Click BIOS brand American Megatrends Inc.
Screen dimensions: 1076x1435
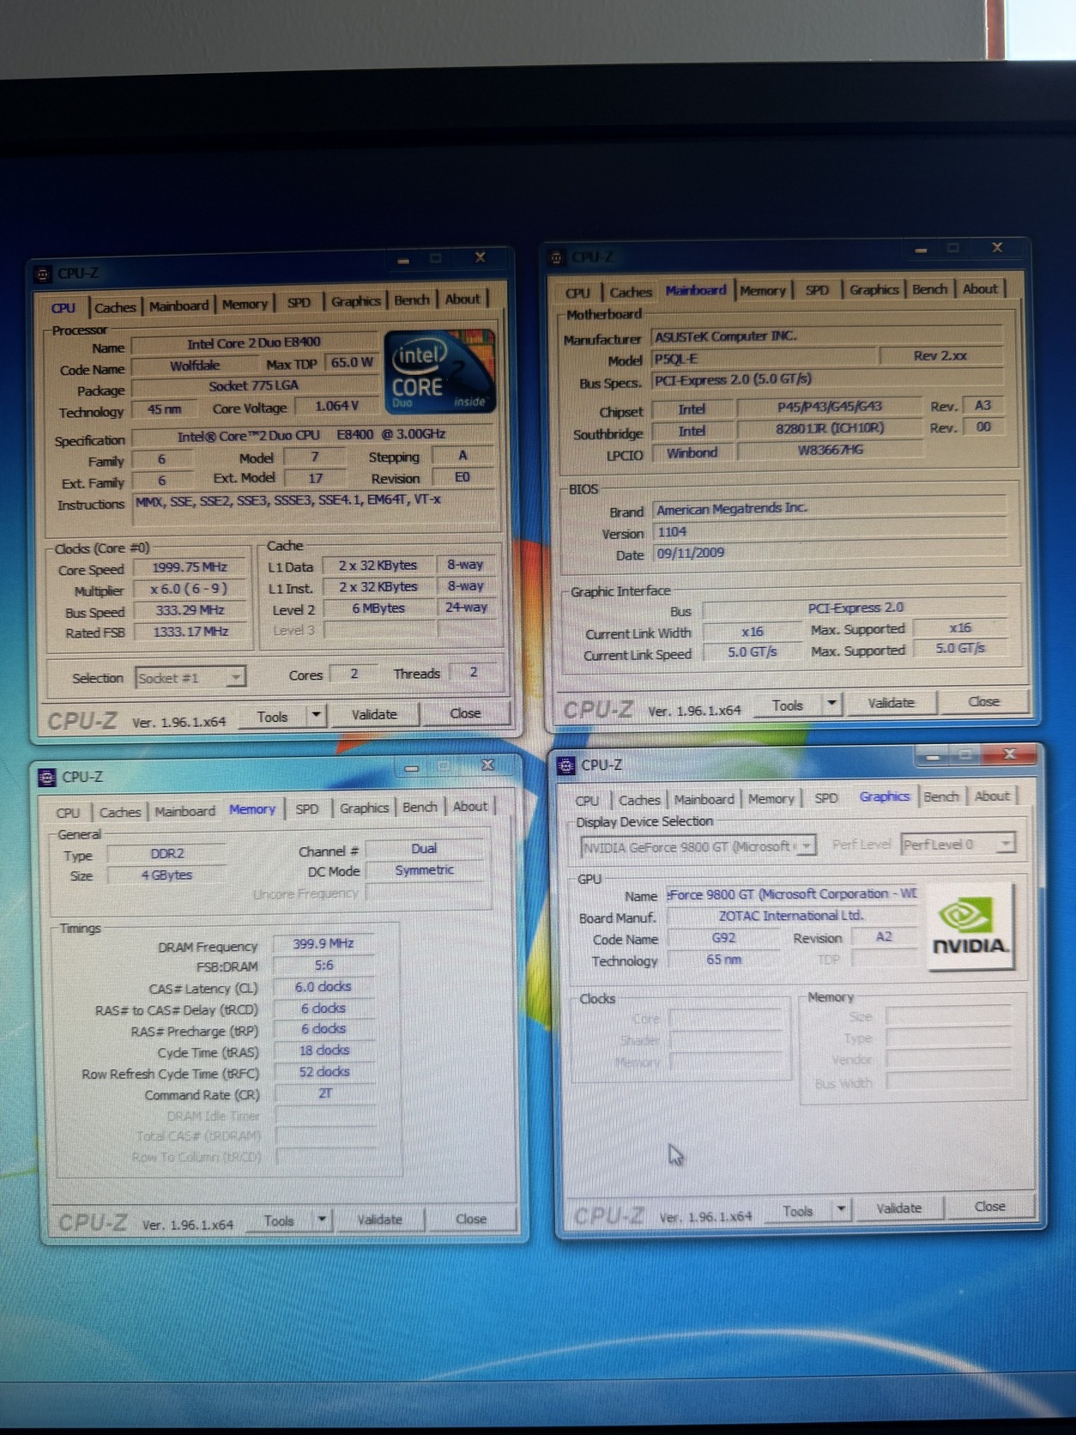(x=831, y=509)
